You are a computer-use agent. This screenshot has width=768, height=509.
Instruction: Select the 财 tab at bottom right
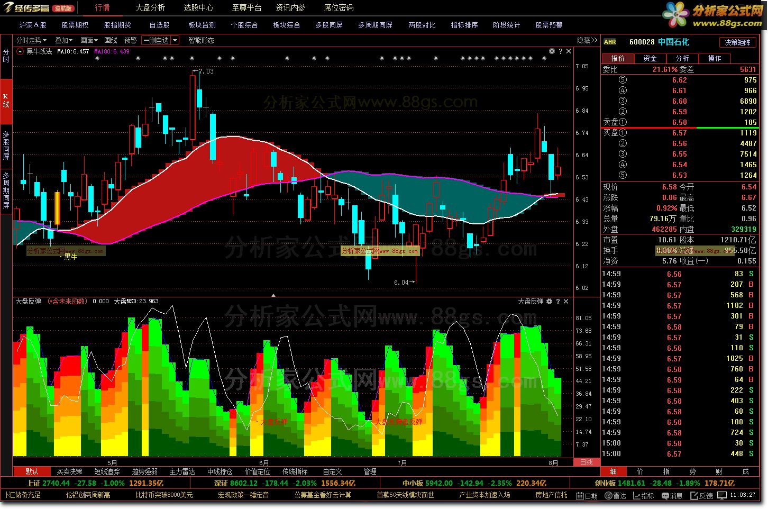[x=719, y=471]
